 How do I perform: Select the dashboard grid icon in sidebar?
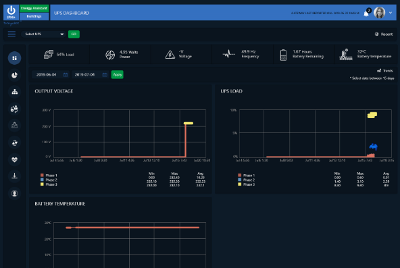click(15, 58)
